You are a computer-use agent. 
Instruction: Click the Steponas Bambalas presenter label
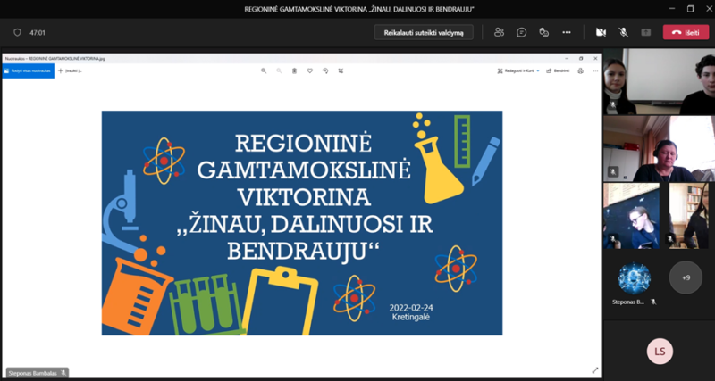click(38, 373)
